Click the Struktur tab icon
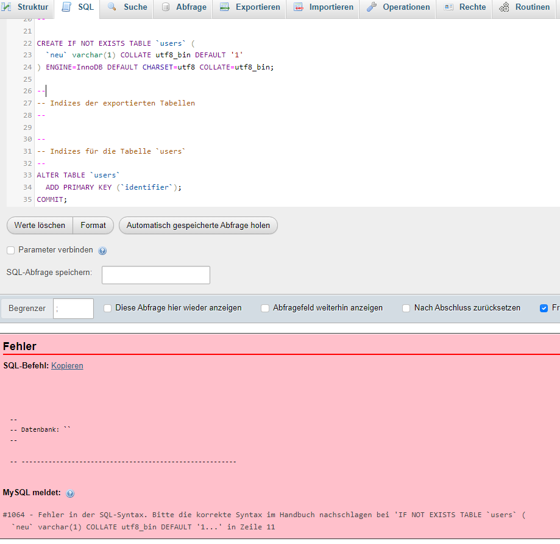Viewport: 560px width, 544px height. [x=7, y=7]
